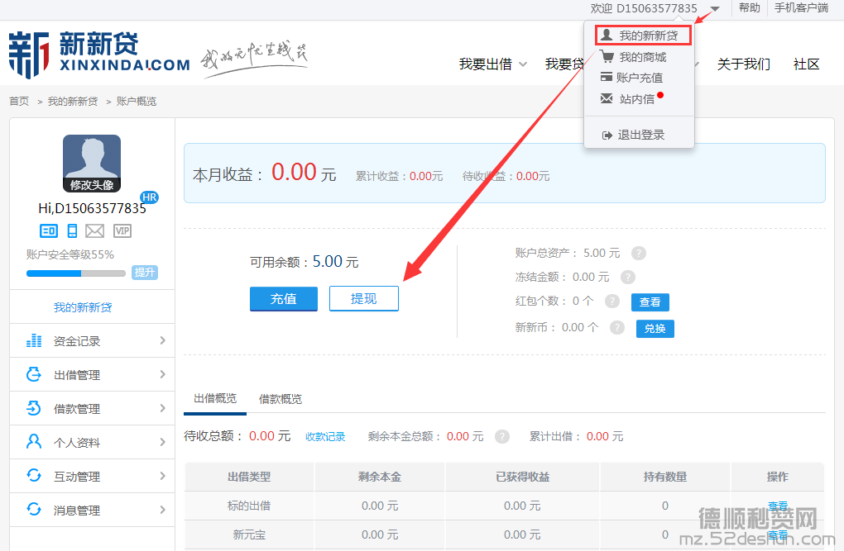Click help icon beside 冻结金额
The height and width of the screenshot is (551, 844).
pyautogui.click(x=628, y=278)
